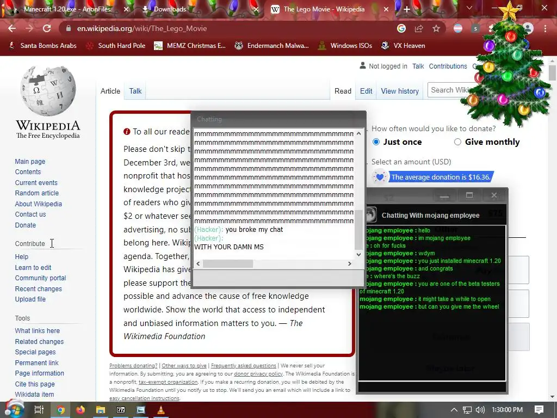Select the Read tab
Screen dimensions: 557x418
coord(343,91)
